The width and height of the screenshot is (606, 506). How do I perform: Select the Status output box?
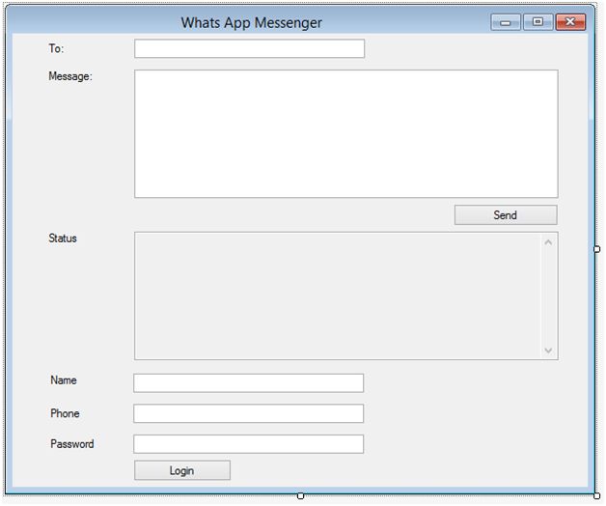[345, 295]
